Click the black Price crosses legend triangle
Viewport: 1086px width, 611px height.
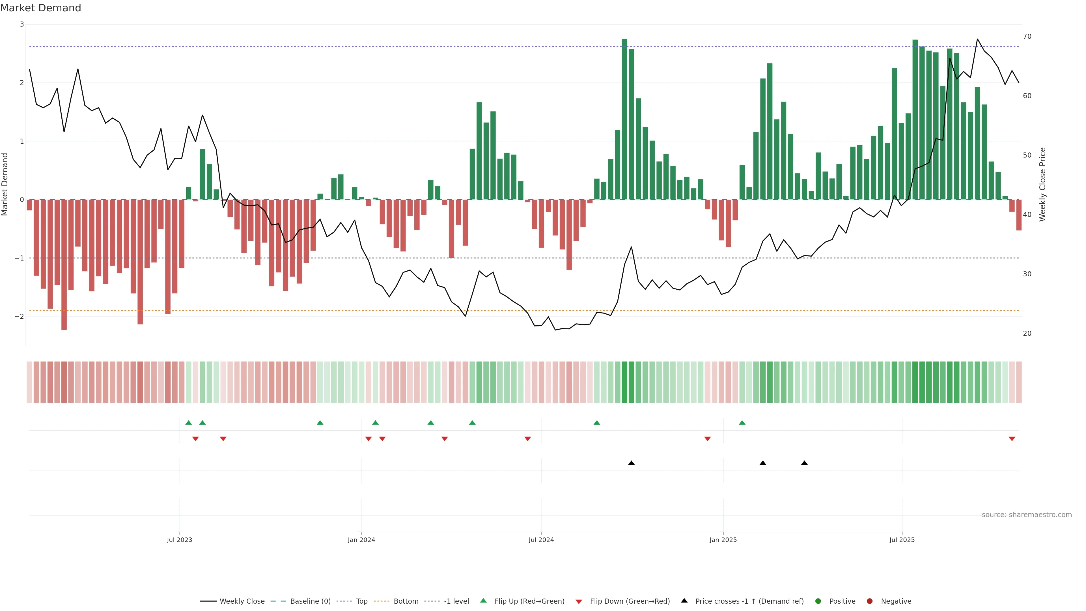[x=684, y=601]
